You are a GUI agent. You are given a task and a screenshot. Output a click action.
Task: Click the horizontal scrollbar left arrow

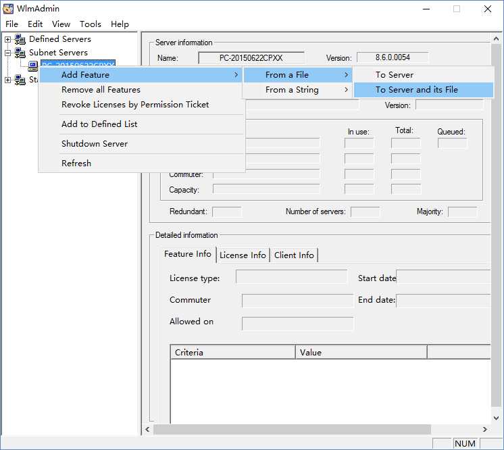(x=147, y=430)
